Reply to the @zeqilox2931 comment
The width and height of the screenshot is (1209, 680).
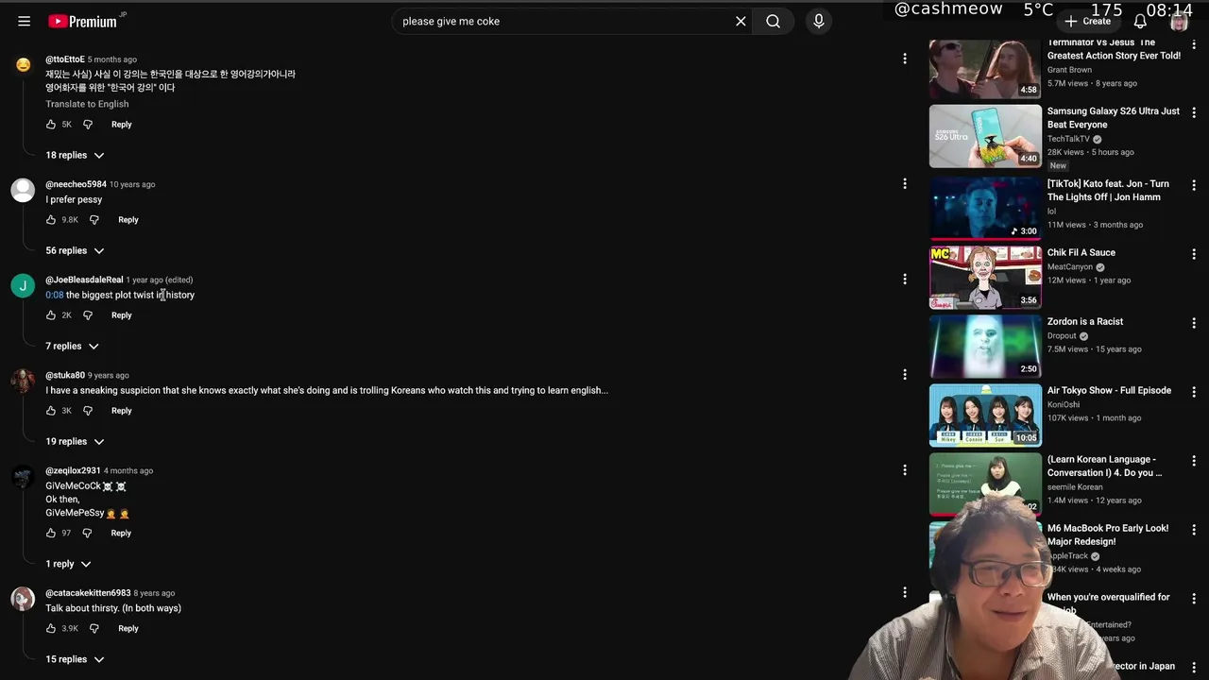(x=121, y=534)
